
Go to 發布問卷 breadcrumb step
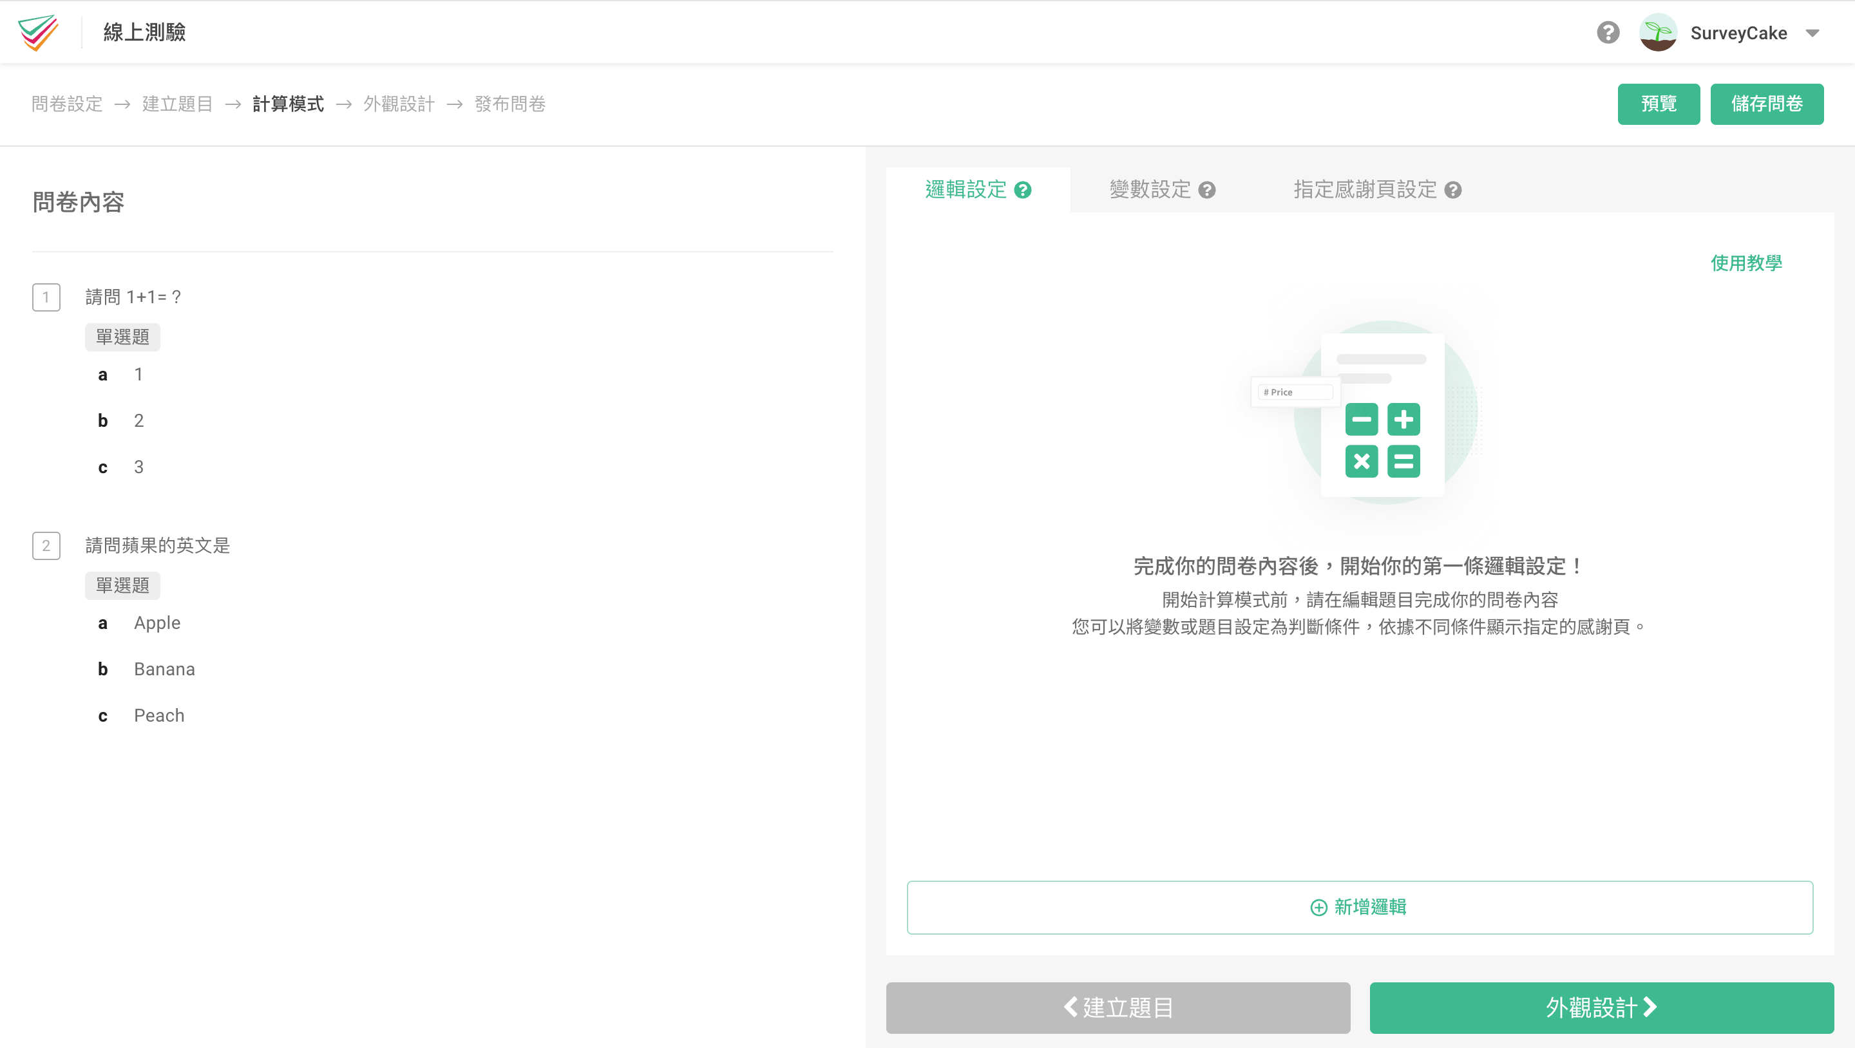pos(510,104)
